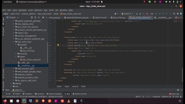This screenshot has width=185, height=104.
Task: Open the TODO tool window
Action: click(x=16, y=94)
